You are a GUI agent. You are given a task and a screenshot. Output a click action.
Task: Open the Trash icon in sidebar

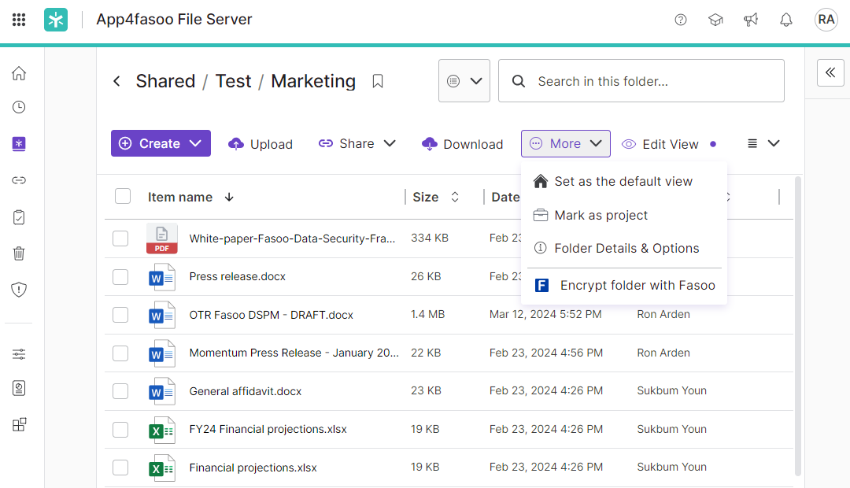[19, 253]
